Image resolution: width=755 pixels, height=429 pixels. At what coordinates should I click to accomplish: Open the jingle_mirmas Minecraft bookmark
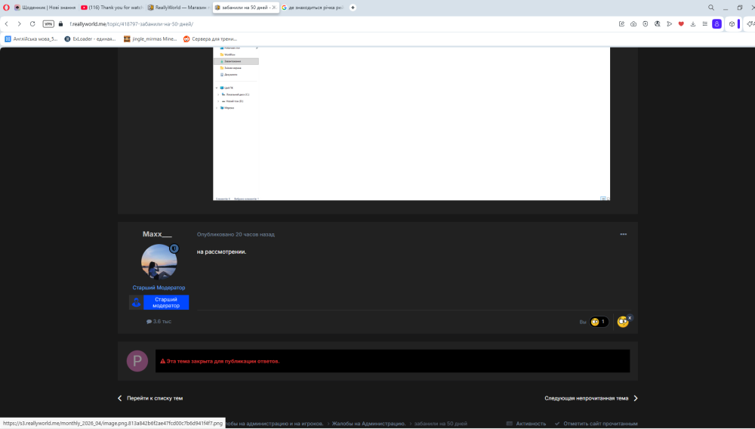[x=150, y=39]
